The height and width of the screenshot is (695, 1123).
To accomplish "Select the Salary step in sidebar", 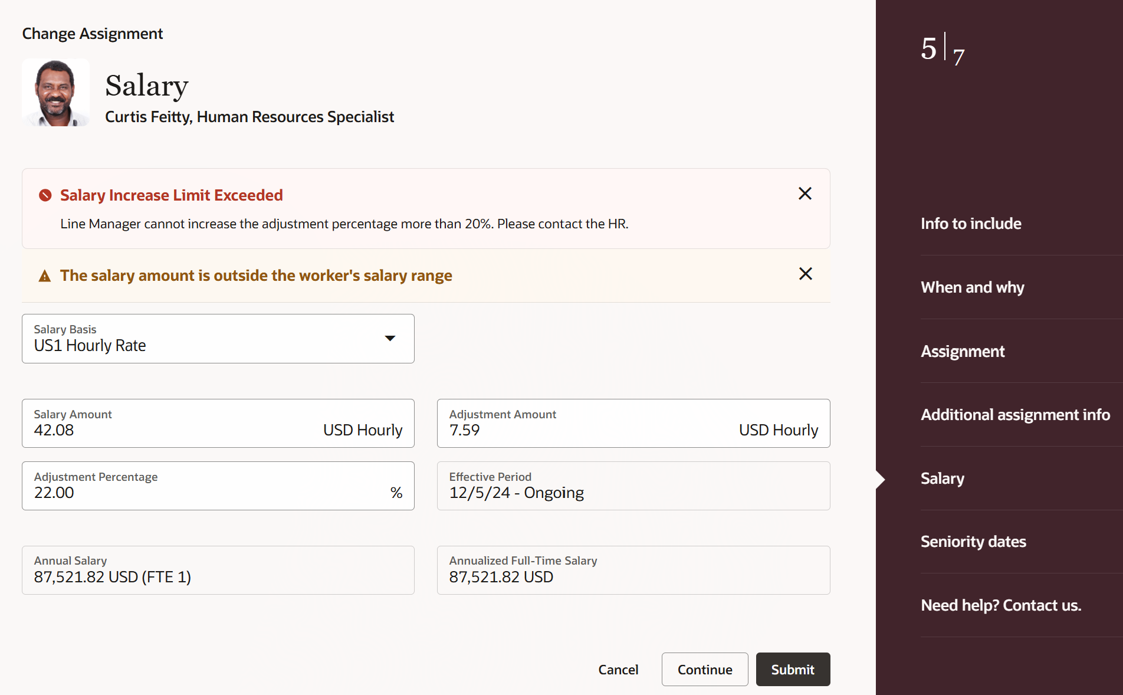I will [943, 478].
